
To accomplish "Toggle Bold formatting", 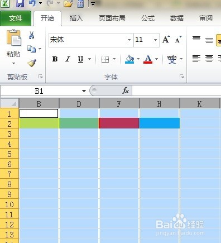I will (55, 59).
